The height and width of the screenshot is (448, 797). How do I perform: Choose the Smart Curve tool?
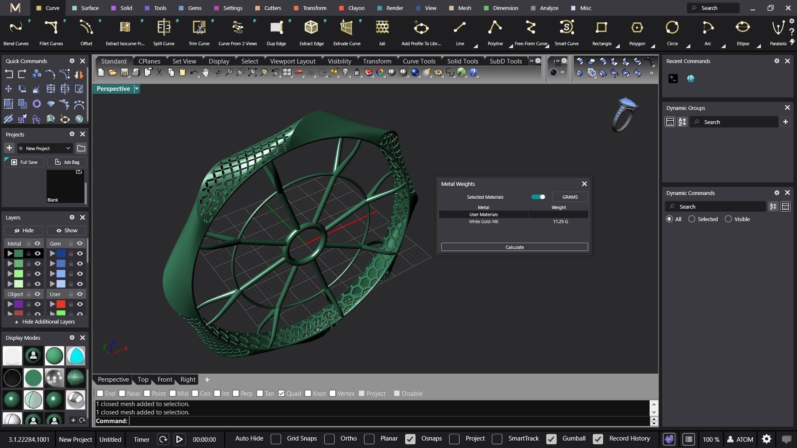pos(566,28)
